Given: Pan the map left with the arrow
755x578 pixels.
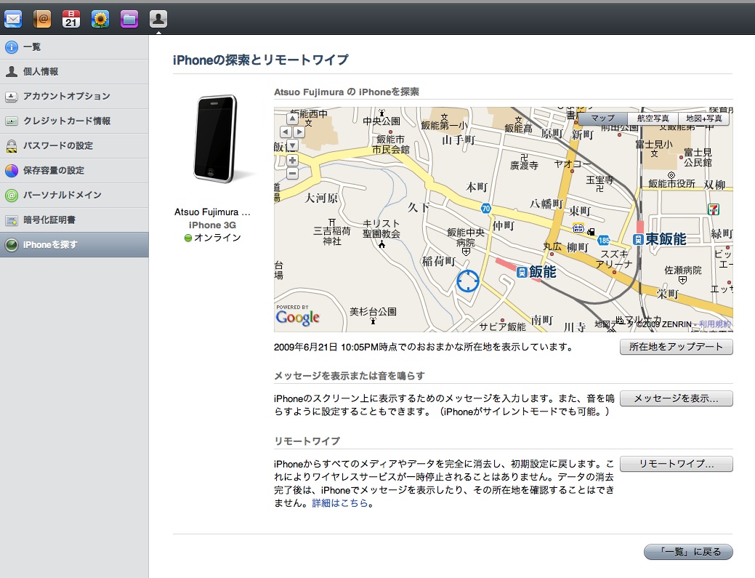Looking at the screenshot, I should [286, 132].
